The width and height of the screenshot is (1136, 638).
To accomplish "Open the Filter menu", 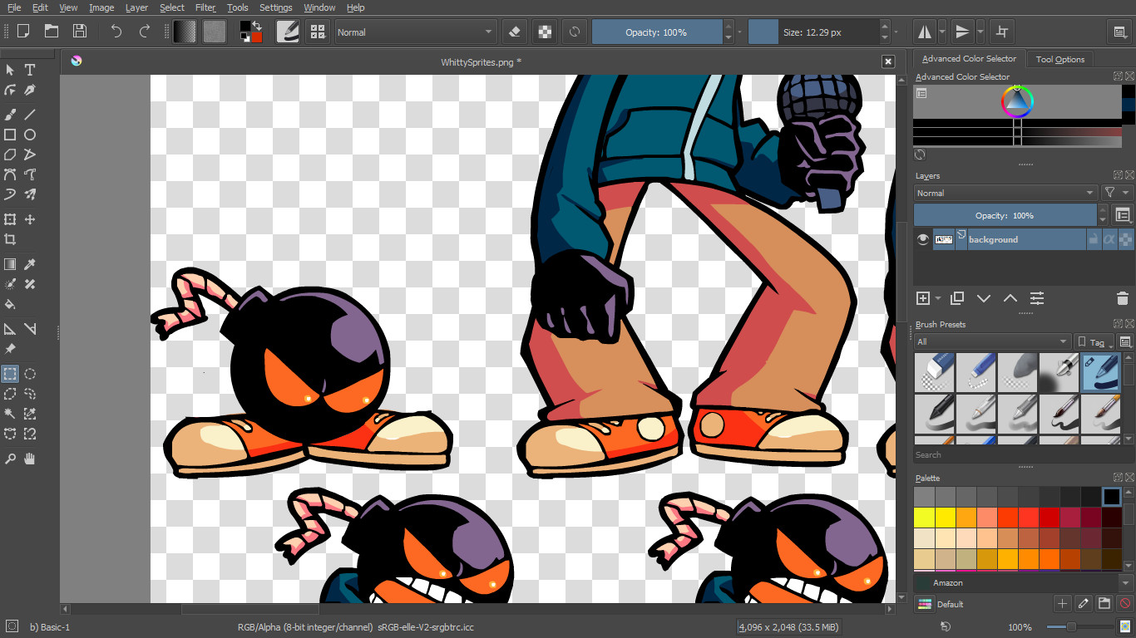I will [x=205, y=7].
